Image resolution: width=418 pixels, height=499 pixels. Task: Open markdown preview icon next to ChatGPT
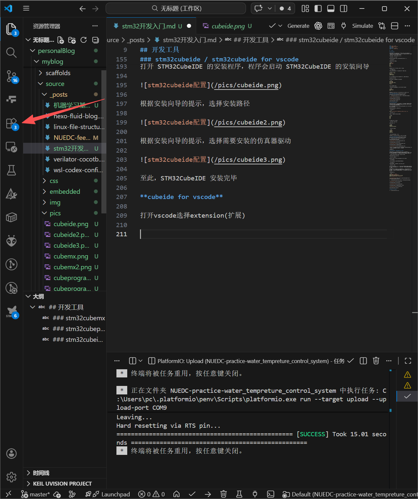pos(331,26)
